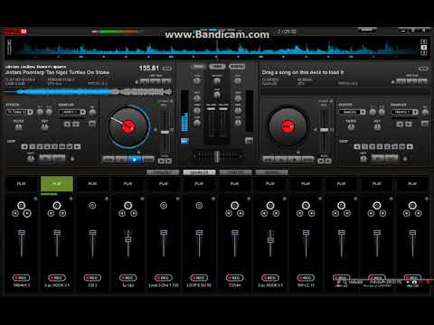
Task: Select the MIXER tab in center panel
Action: tap(198, 67)
